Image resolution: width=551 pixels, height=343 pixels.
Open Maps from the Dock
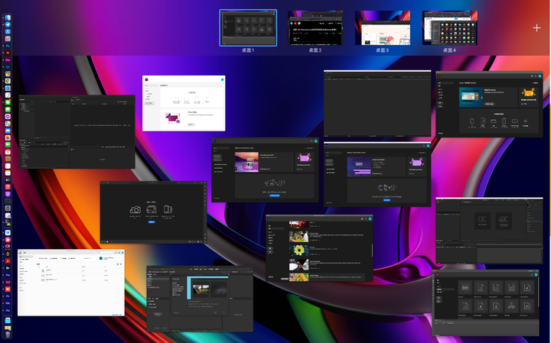(x=8, y=124)
